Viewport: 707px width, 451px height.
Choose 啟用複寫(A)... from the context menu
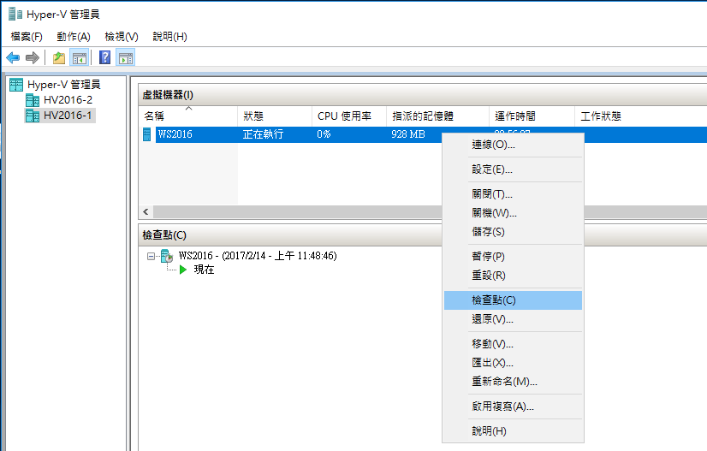pyautogui.click(x=513, y=406)
